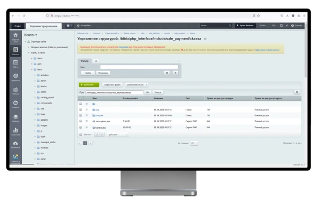Go to next page arrow in pagination
This screenshot has width=320, height=198.
pyautogui.click(x=90, y=143)
